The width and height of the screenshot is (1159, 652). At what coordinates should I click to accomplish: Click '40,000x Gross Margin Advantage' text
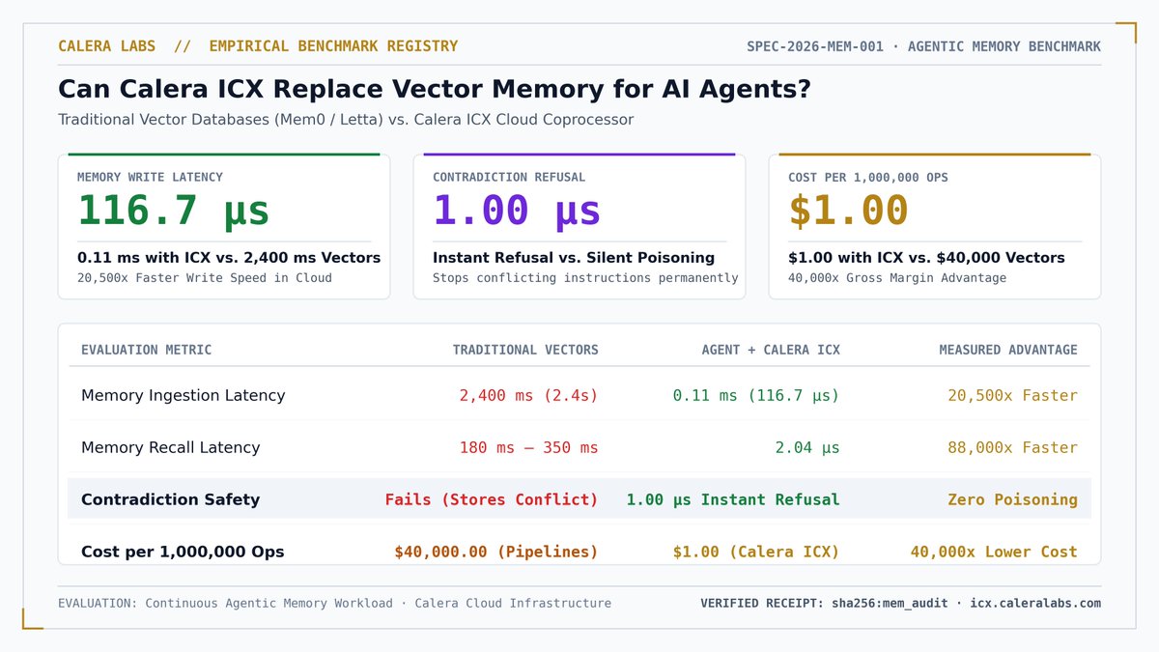point(897,278)
